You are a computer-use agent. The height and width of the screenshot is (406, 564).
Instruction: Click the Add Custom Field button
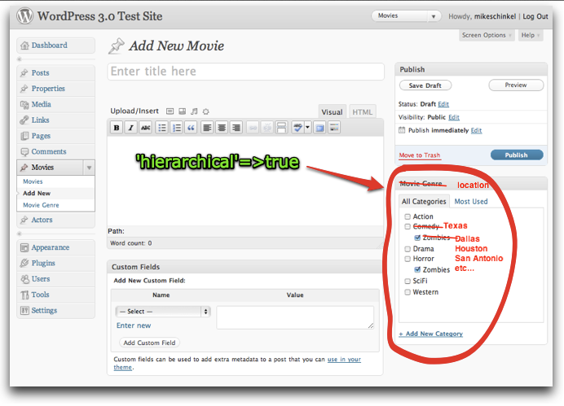click(149, 343)
